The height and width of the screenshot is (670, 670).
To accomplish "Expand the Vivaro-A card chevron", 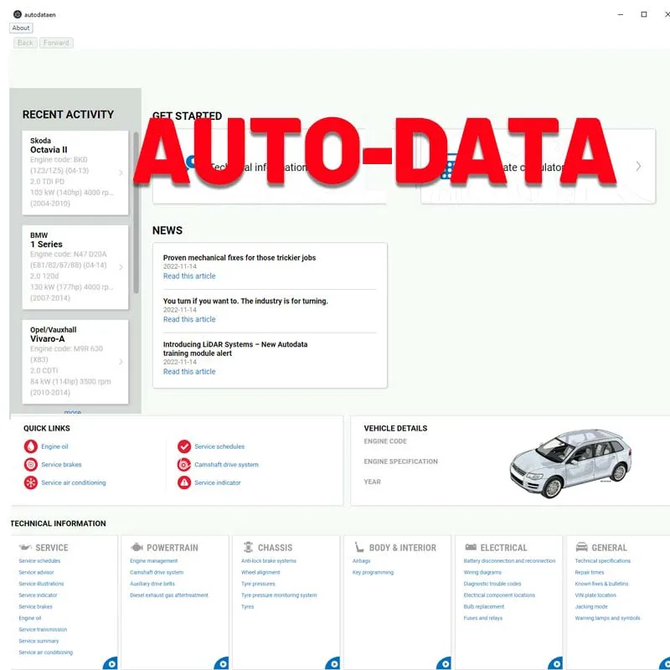I will click(121, 362).
